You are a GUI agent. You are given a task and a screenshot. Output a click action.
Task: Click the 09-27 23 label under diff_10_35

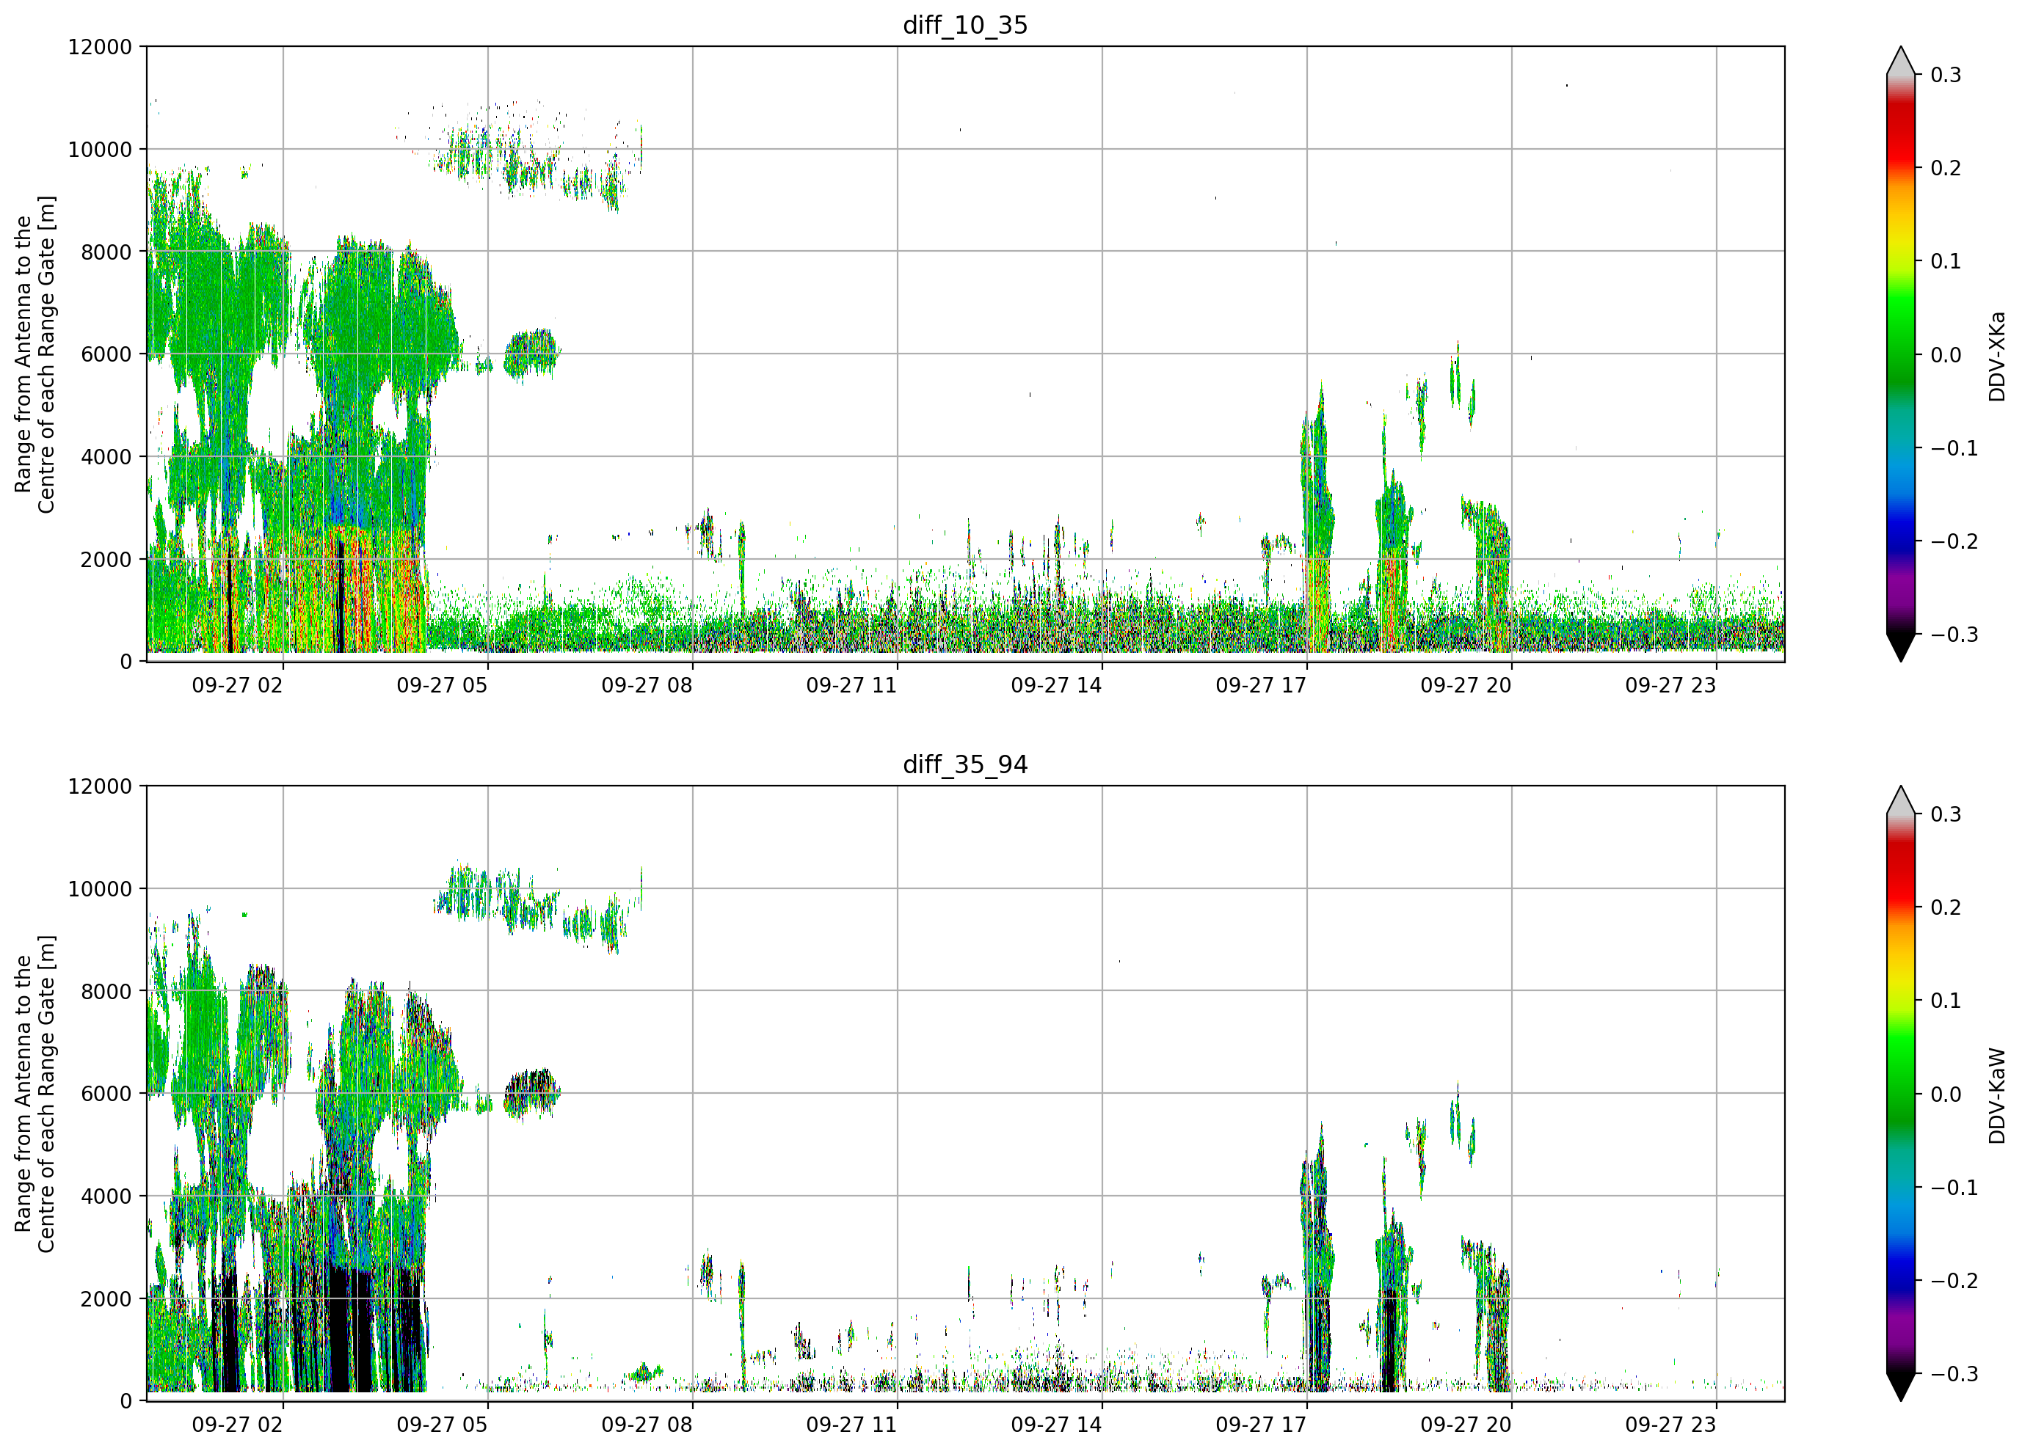[x=1670, y=685]
